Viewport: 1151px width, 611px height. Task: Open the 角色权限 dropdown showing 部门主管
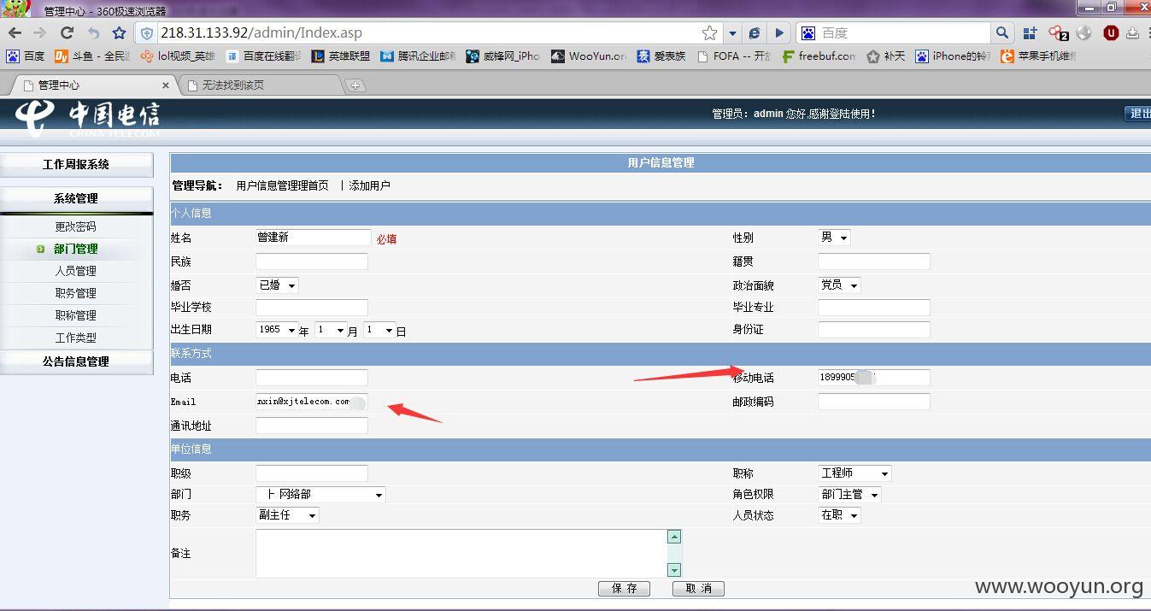pos(849,495)
